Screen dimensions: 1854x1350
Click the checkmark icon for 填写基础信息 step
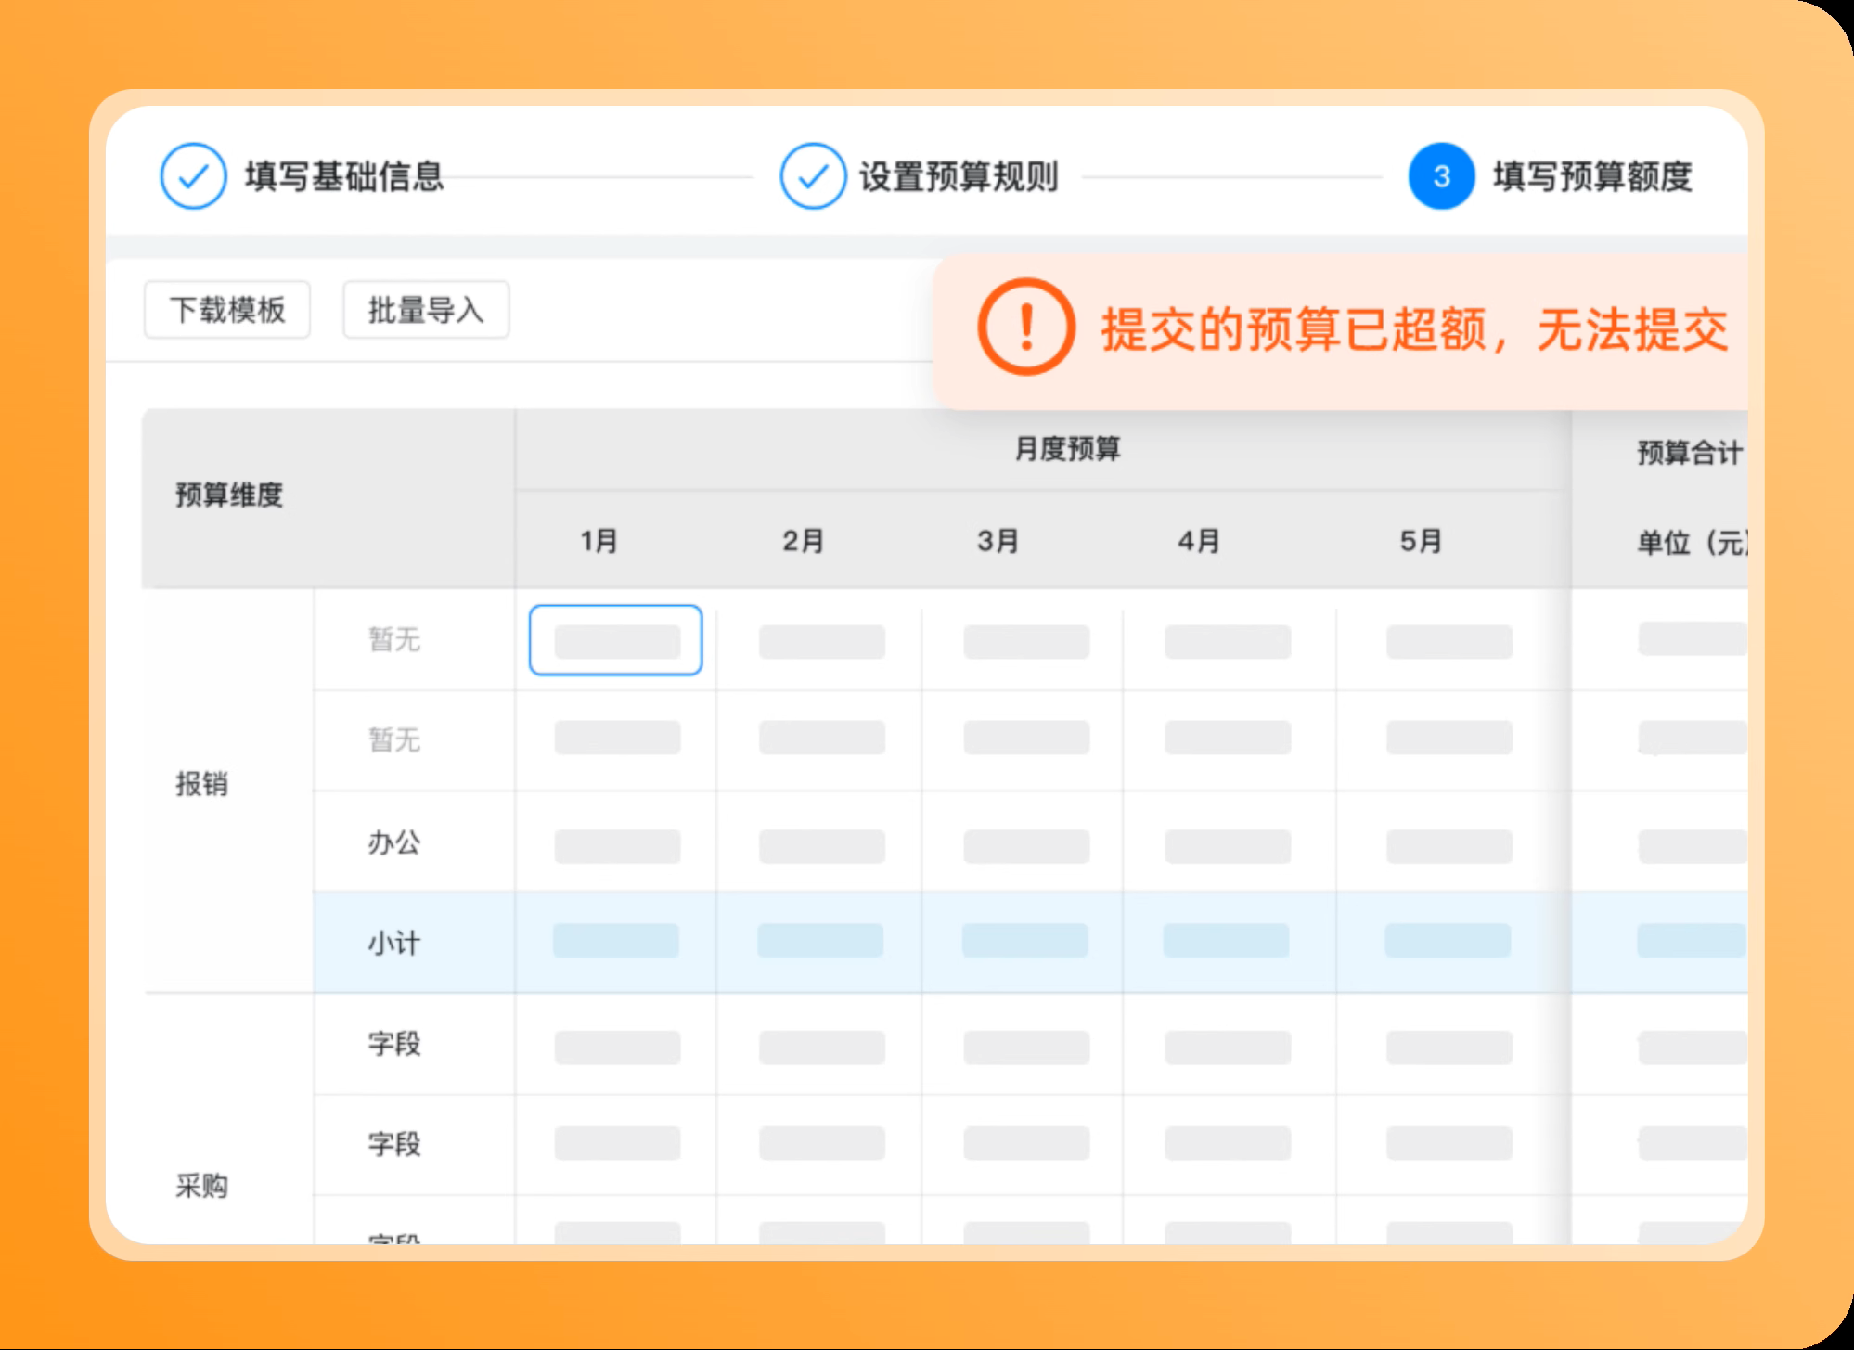coord(193,176)
